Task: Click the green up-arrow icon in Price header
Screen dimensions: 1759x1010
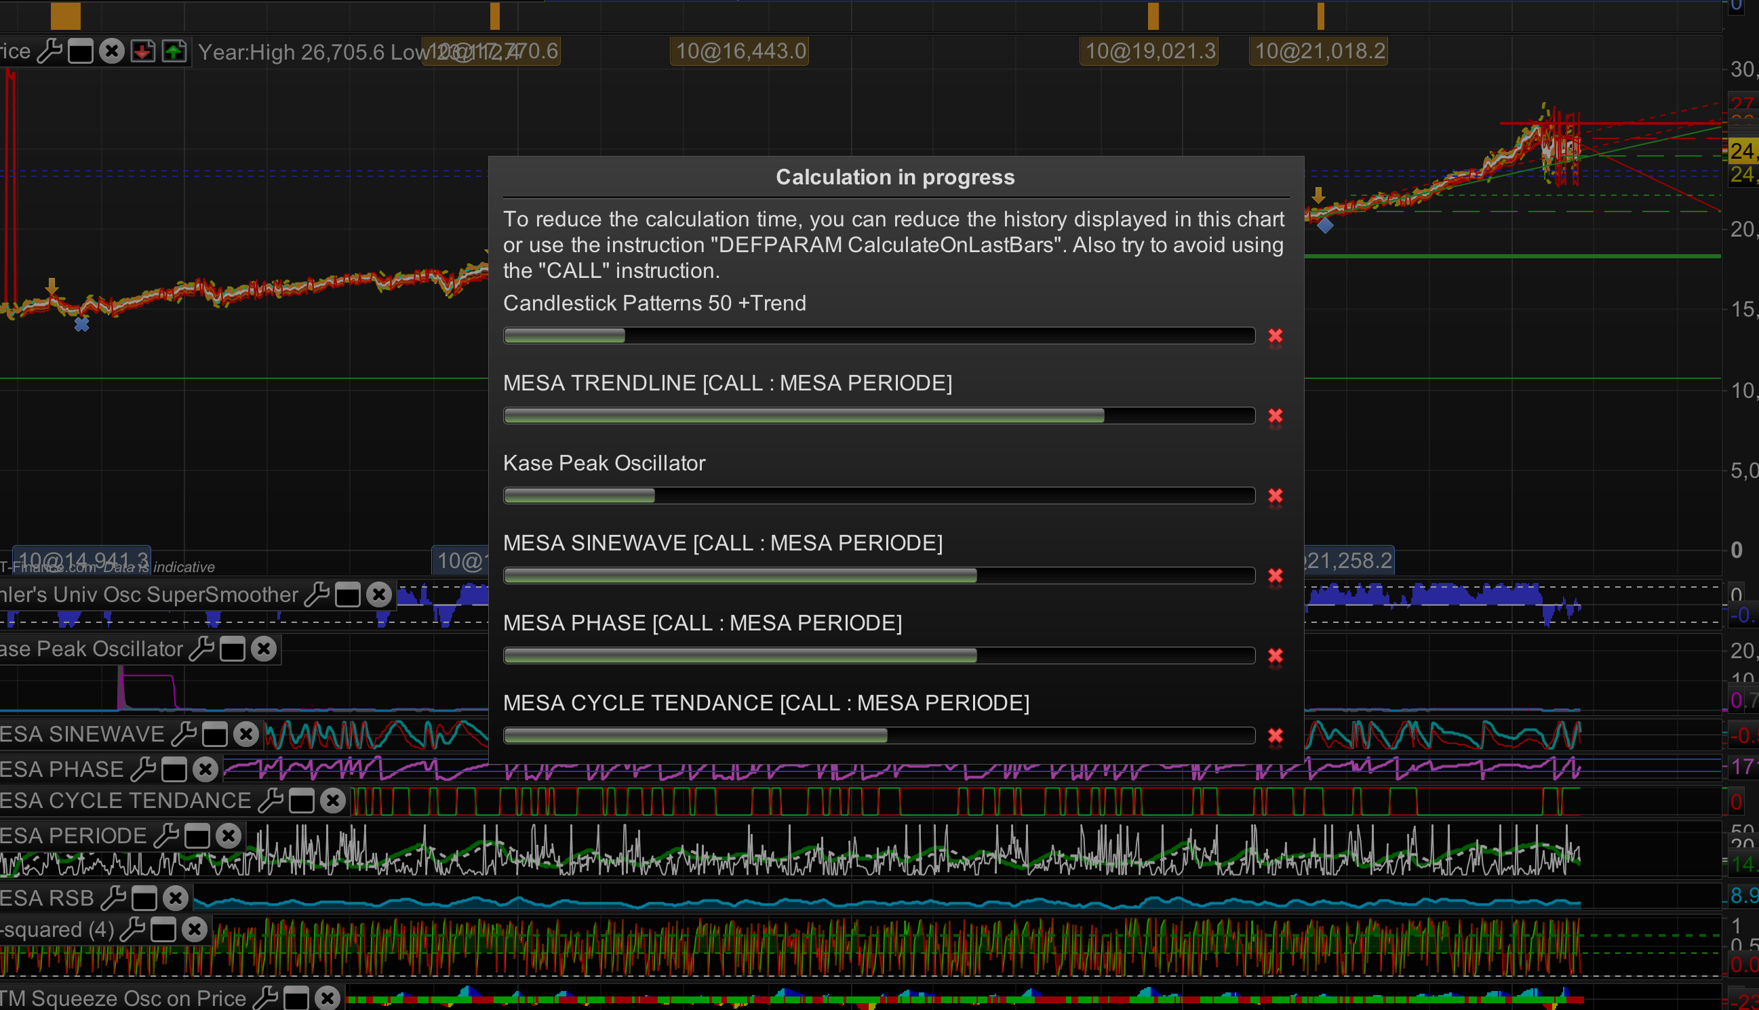Action: point(174,52)
